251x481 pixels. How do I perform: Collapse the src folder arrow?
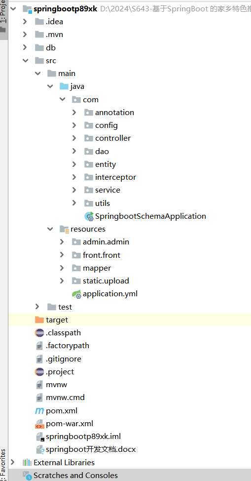pos(25,60)
